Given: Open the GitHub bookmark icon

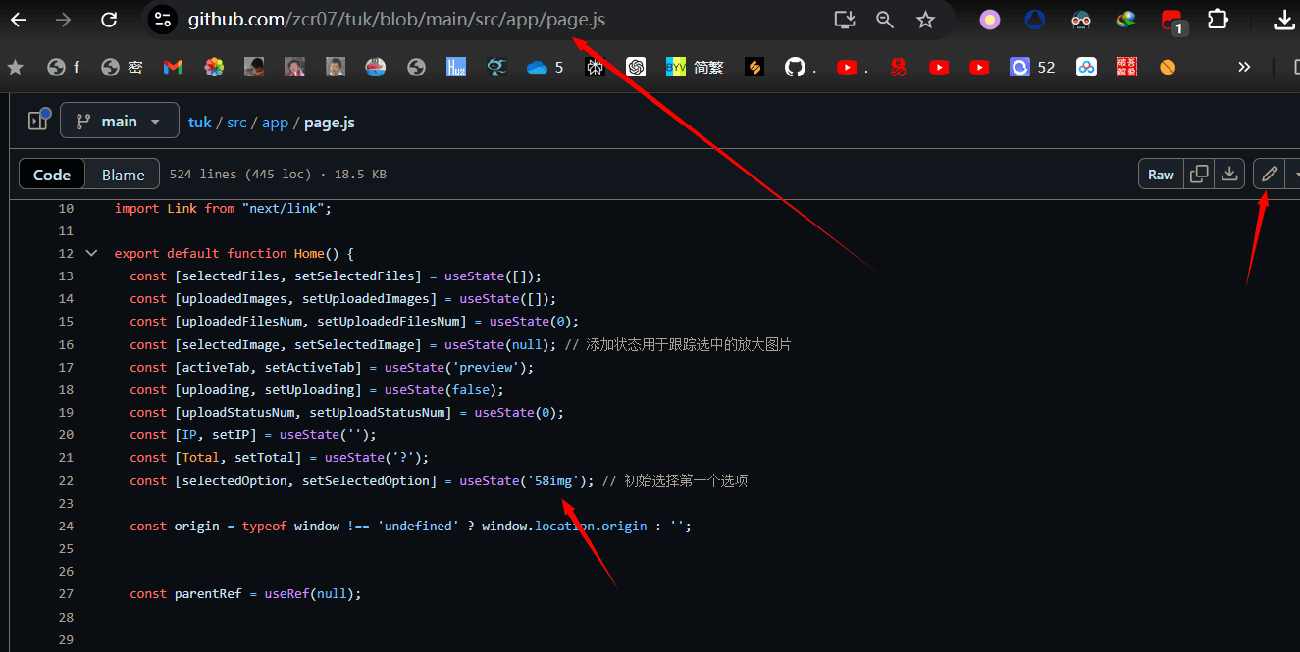Looking at the screenshot, I should click(795, 67).
